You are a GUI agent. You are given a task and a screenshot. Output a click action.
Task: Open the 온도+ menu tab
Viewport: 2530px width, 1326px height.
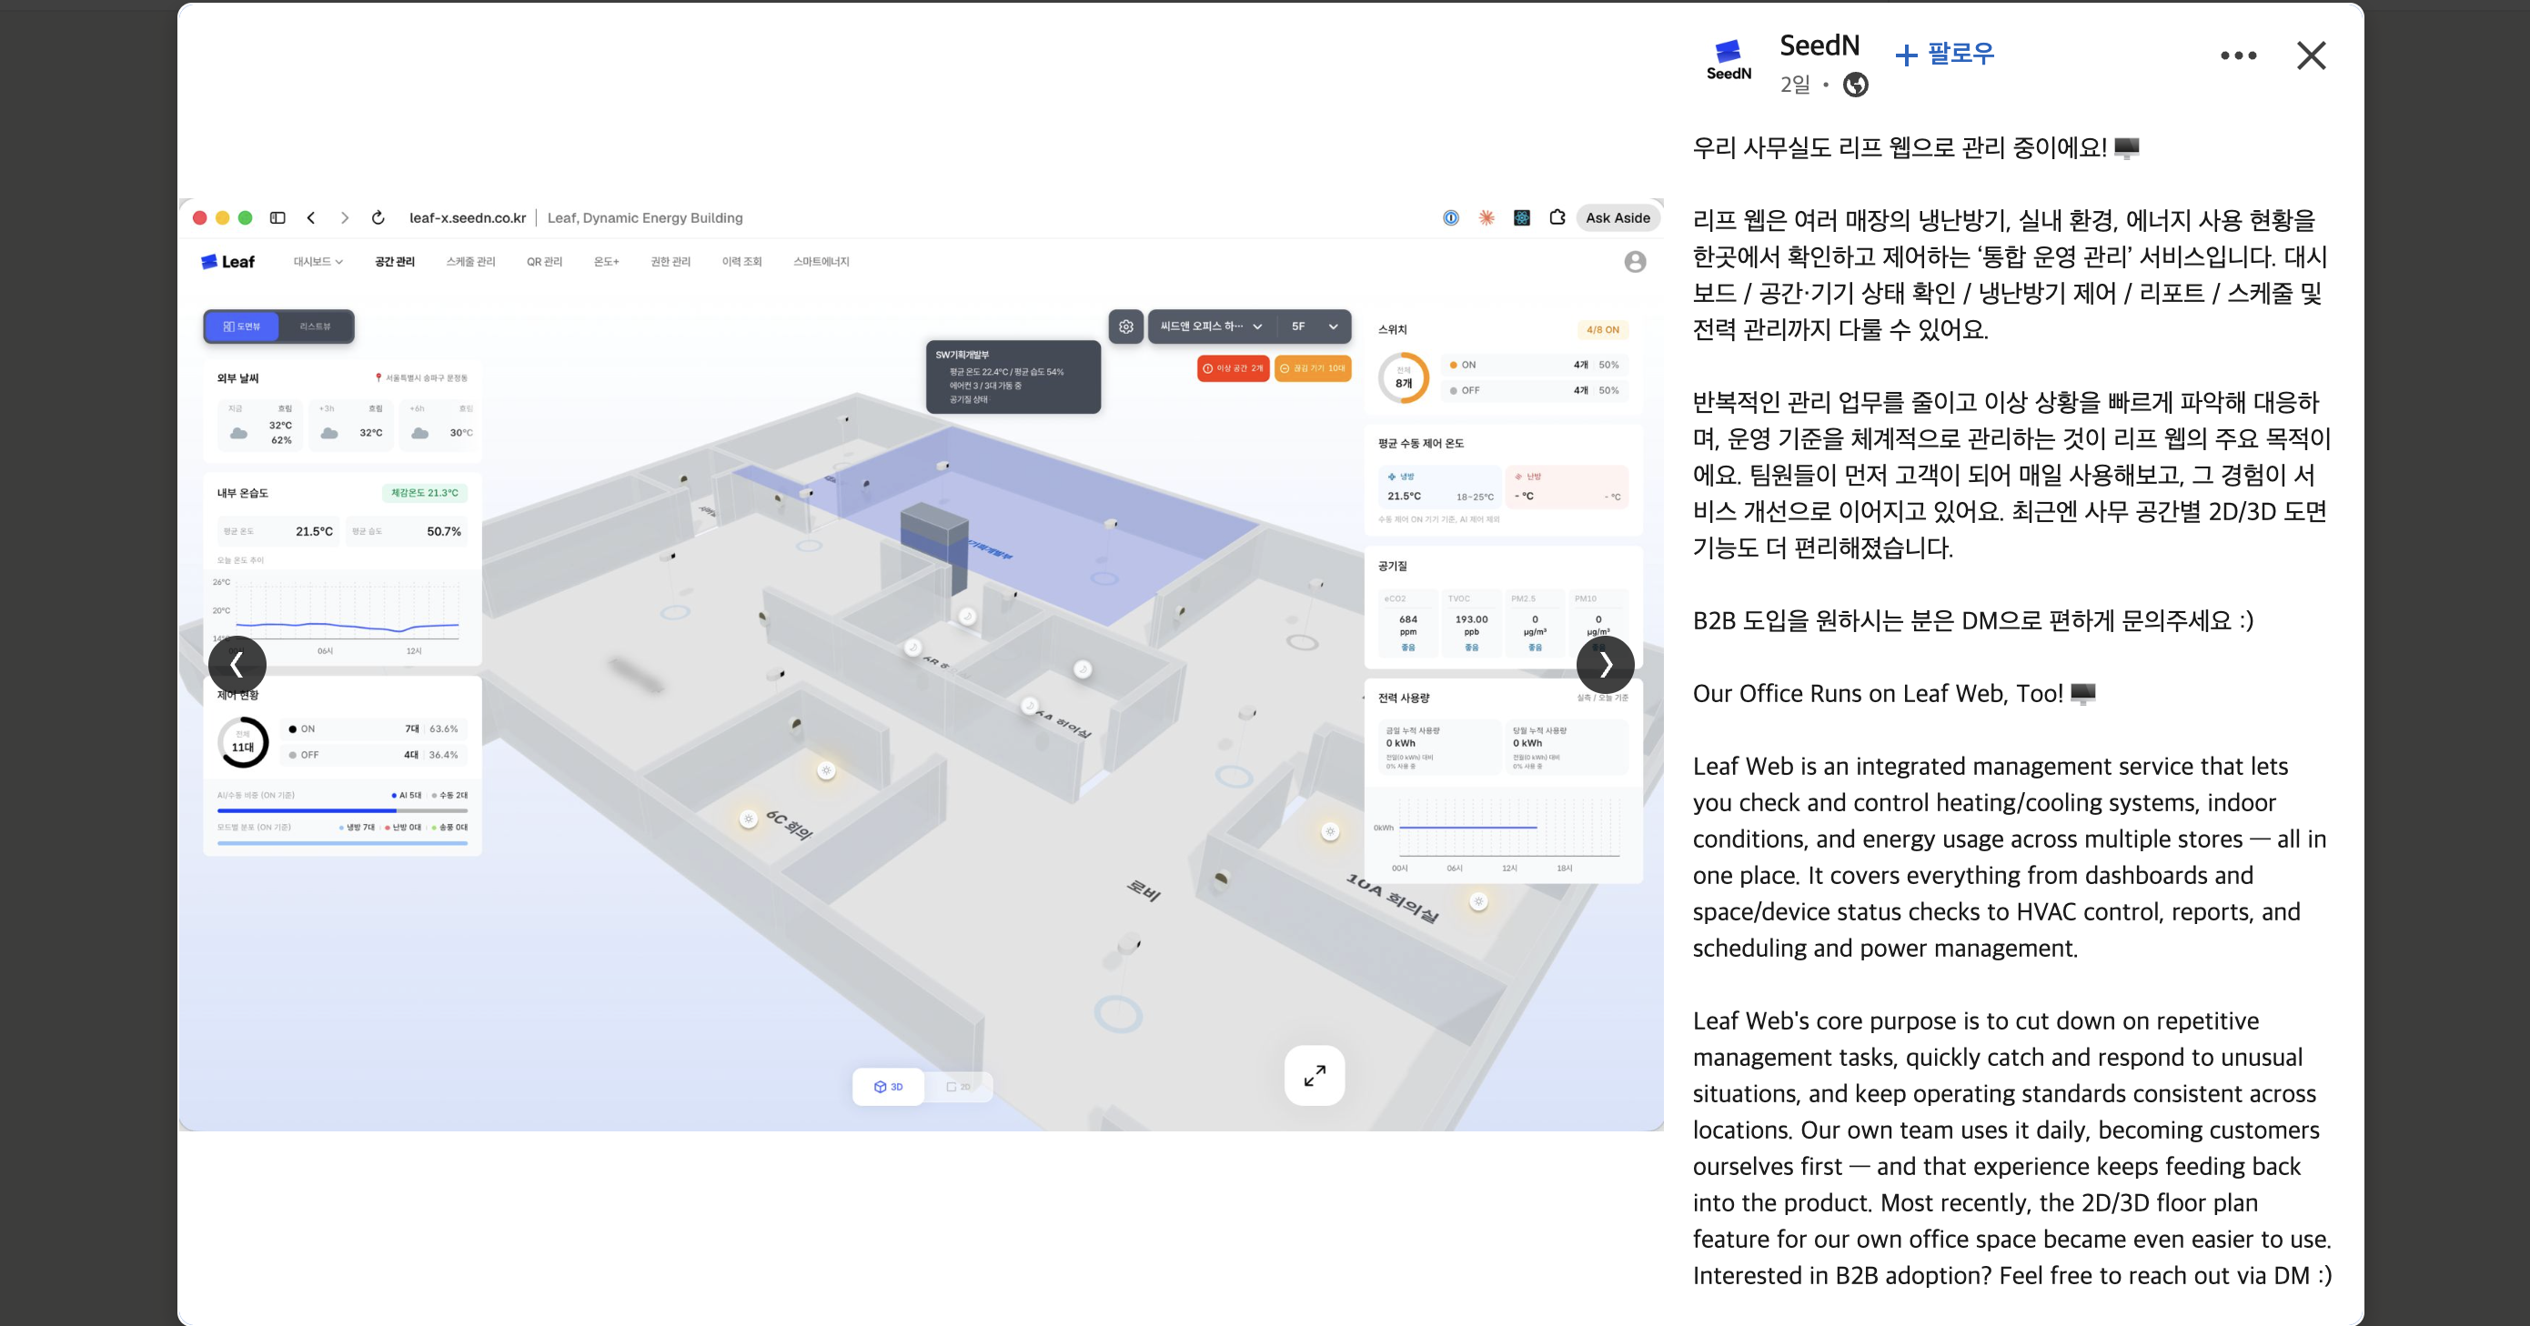pos(606,262)
